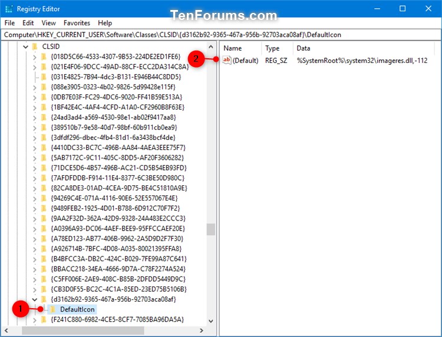Expand the {018D5C66-4533-4307-9B53-224DE2ED1FE6} key
Viewport: 442px width, 337px height.
[x=35, y=57]
